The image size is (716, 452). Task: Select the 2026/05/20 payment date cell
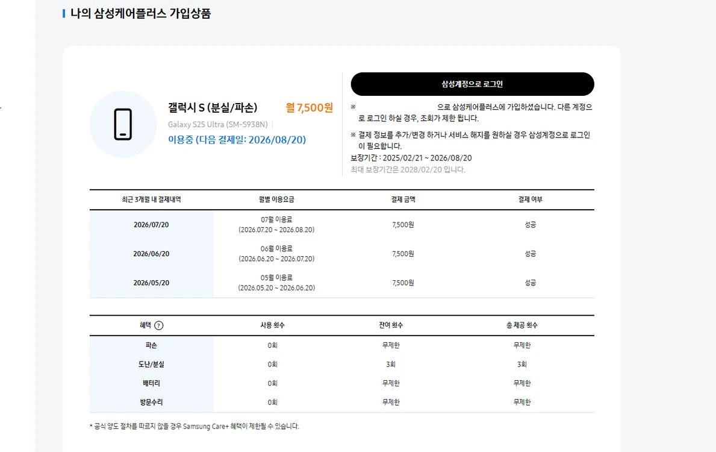151,283
